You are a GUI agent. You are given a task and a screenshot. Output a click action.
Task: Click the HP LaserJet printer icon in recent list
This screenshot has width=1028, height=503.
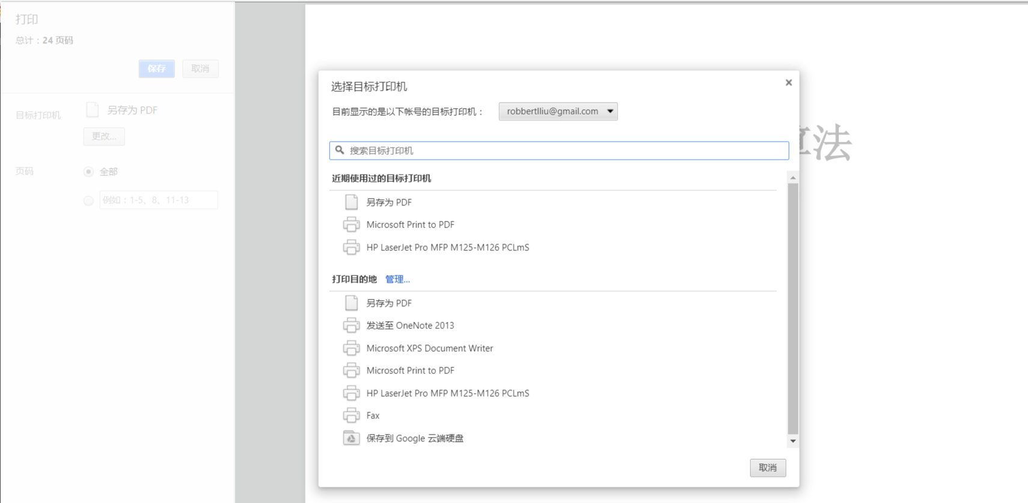pos(352,247)
